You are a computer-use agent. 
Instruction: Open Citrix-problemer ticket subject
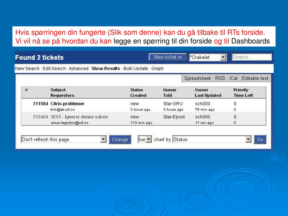click(67, 103)
